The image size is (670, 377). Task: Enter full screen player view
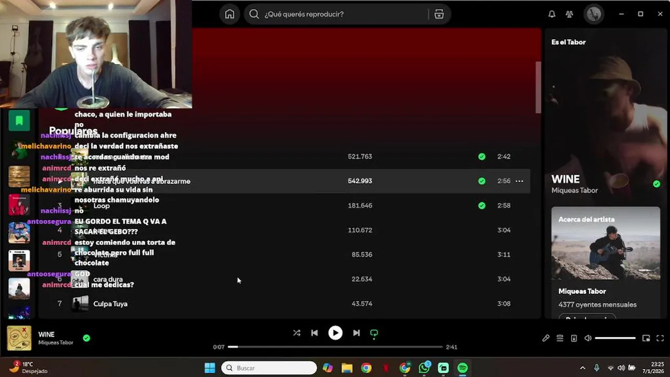point(660,338)
